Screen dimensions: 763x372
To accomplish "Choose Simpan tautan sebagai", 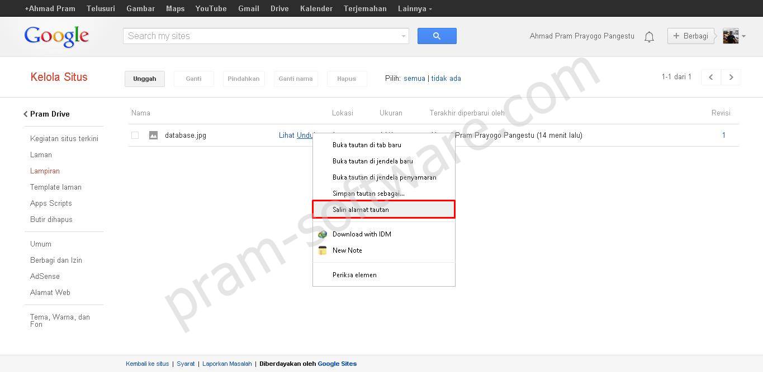I will click(x=383, y=194).
